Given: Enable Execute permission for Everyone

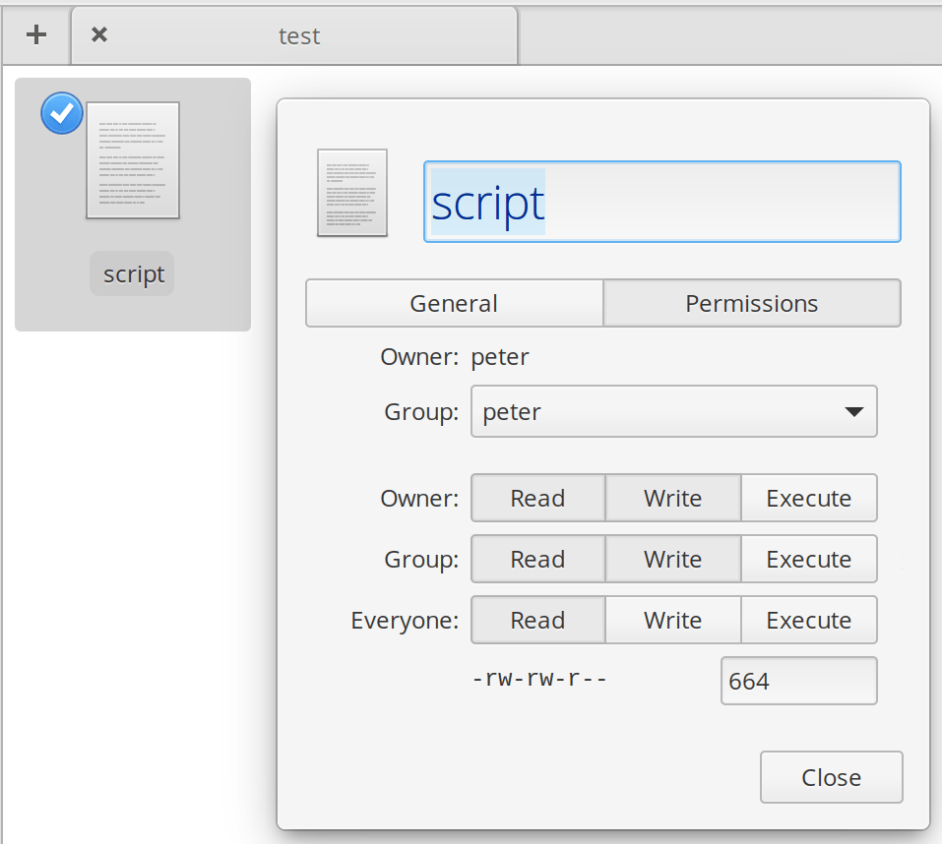Looking at the screenshot, I should point(809,620).
